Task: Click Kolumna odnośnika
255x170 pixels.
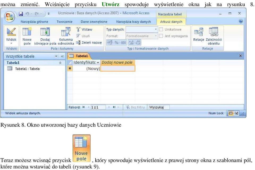Action: pyautogui.click(x=66, y=36)
